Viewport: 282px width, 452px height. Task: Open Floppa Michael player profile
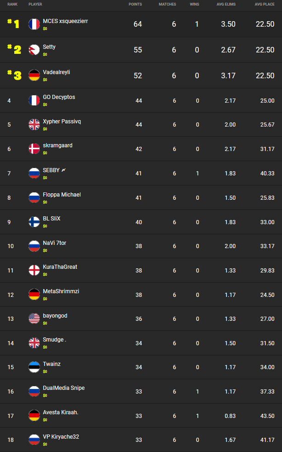pos(62,195)
